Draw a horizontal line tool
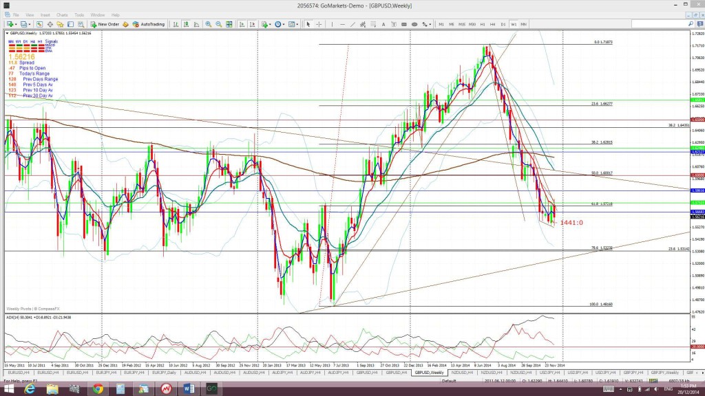The width and height of the screenshot is (705, 396). pos(342,24)
